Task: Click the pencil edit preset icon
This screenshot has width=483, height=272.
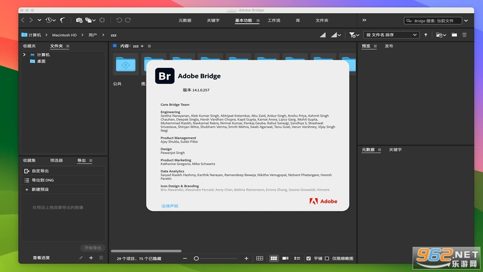Action: point(81,258)
